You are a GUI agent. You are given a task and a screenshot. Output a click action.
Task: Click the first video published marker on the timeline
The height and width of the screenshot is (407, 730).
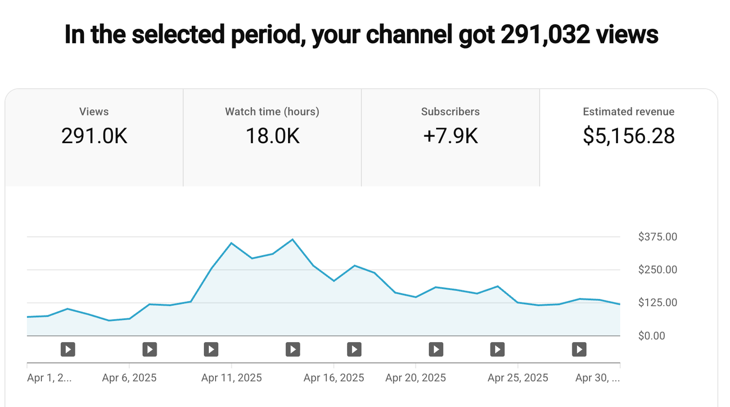click(x=68, y=349)
